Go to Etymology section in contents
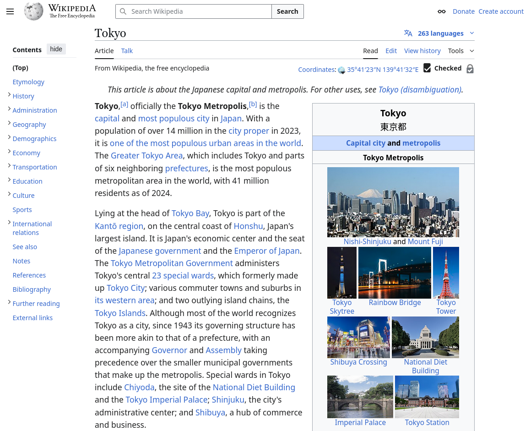525x431 pixels. click(x=28, y=82)
